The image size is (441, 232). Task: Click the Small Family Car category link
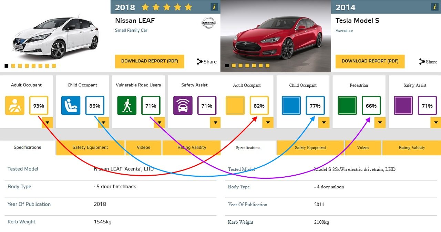tap(131, 30)
